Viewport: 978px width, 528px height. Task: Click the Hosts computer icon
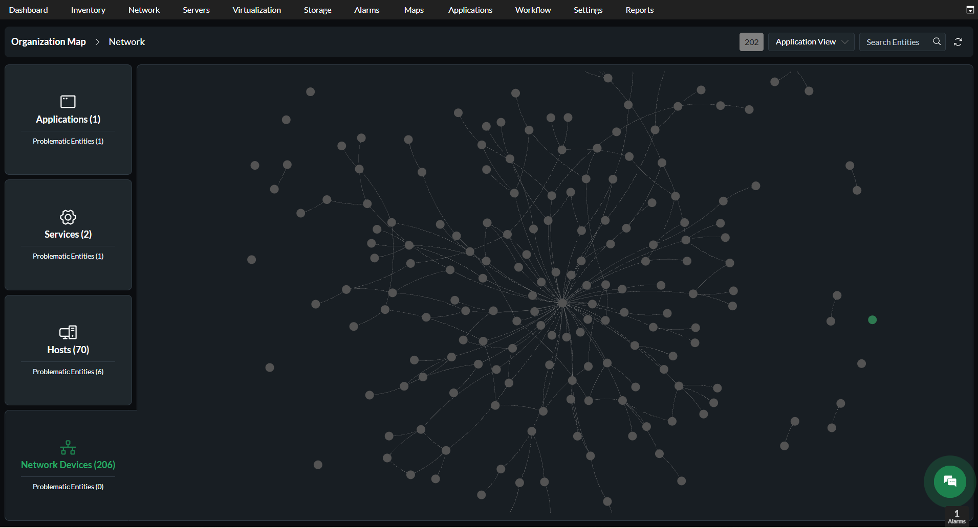pyautogui.click(x=68, y=332)
